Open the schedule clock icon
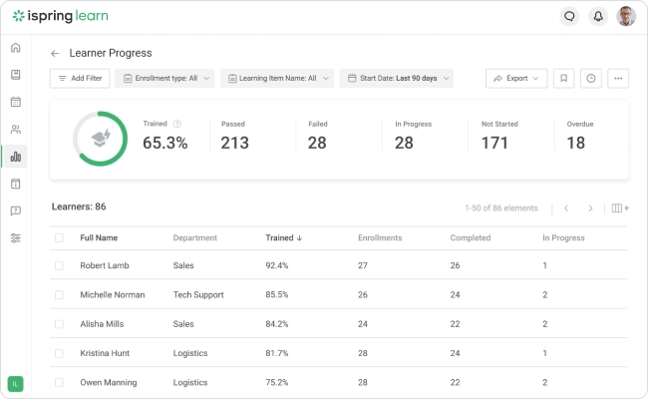Screen dimensions: 648x399 (591, 78)
